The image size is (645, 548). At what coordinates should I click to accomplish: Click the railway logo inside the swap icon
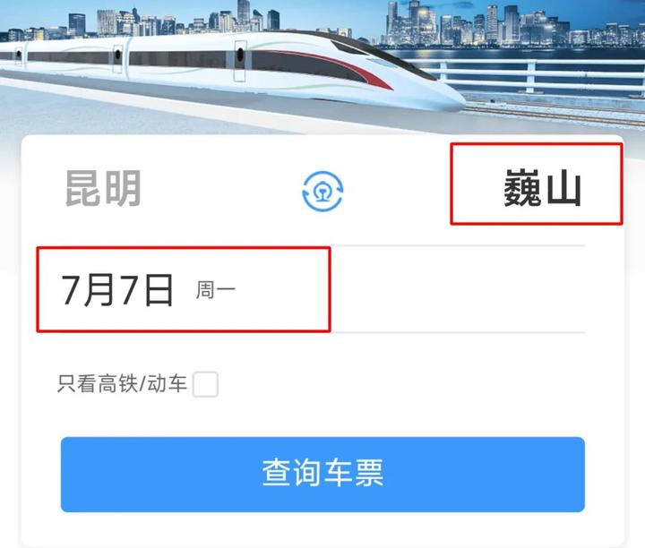pyautogui.click(x=322, y=193)
